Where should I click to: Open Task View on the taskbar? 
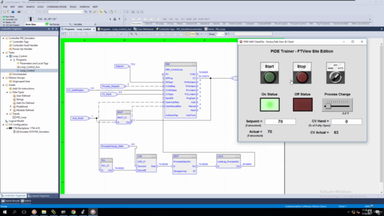[24, 212]
